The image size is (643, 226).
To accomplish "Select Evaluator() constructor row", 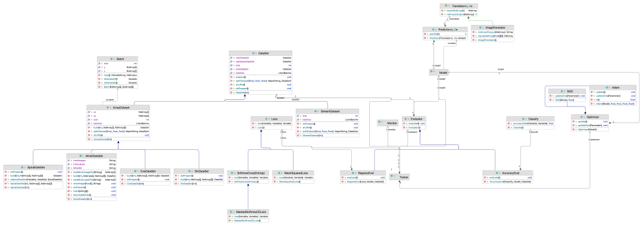I will coord(414,127).
